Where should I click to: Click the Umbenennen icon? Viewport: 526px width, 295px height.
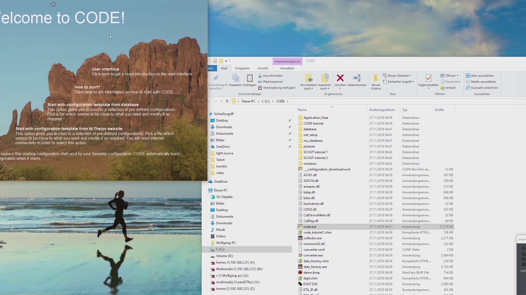(x=357, y=78)
